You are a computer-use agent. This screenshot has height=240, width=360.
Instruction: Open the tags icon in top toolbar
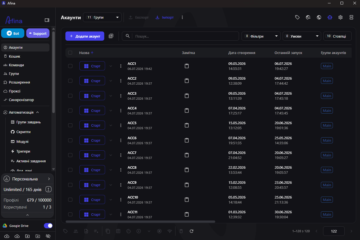point(297,17)
